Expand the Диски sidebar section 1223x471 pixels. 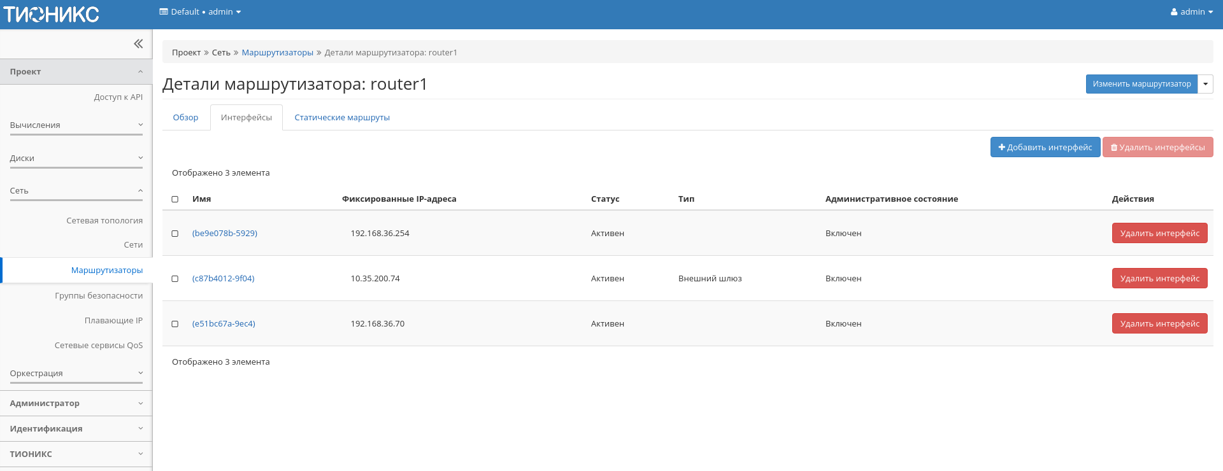(76, 158)
